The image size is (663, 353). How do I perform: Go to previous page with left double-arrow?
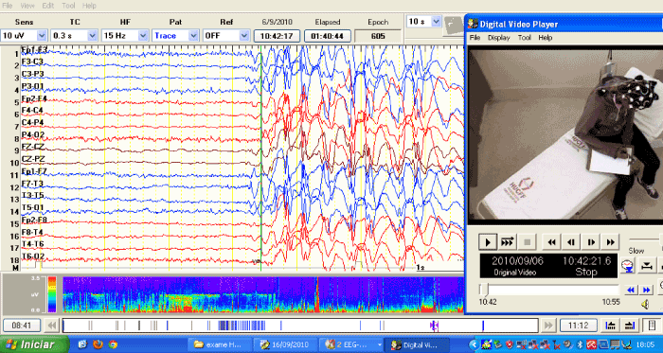click(x=52, y=326)
